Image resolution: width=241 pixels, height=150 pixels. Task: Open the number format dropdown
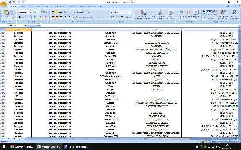click(x=131, y=12)
